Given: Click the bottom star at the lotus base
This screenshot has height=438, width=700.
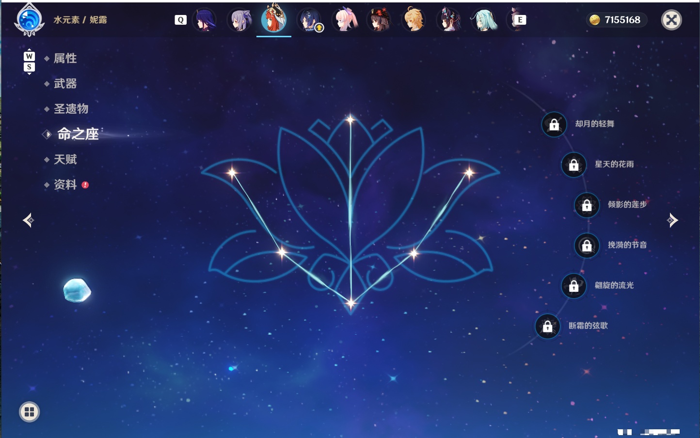Looking at the screenshot, I should 350,303.
